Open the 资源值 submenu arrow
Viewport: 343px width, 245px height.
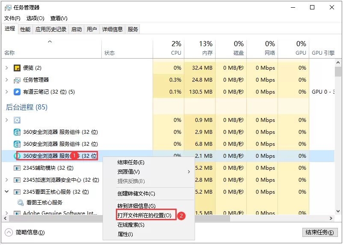[x=189, y=172]
